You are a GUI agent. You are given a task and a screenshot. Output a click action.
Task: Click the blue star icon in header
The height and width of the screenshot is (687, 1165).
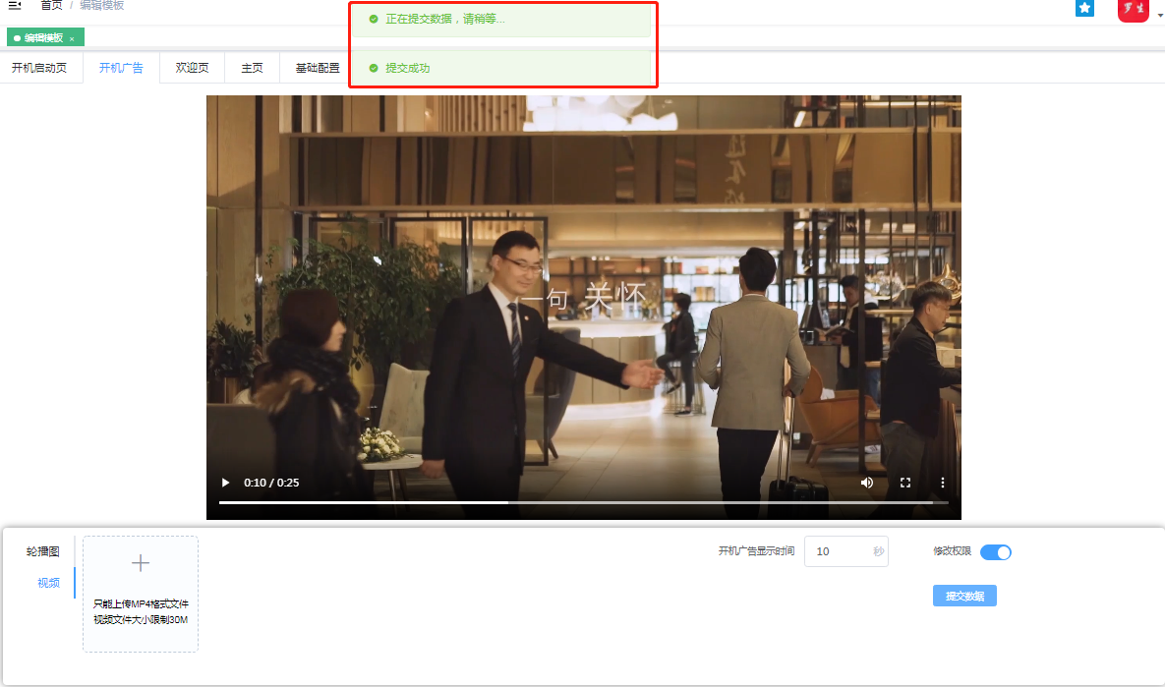[x=1084, y=8]
